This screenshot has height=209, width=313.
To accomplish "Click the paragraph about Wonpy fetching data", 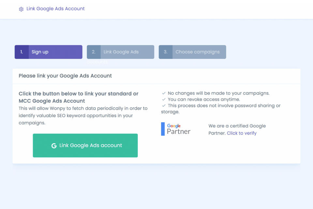I will (x=83, y=116).
